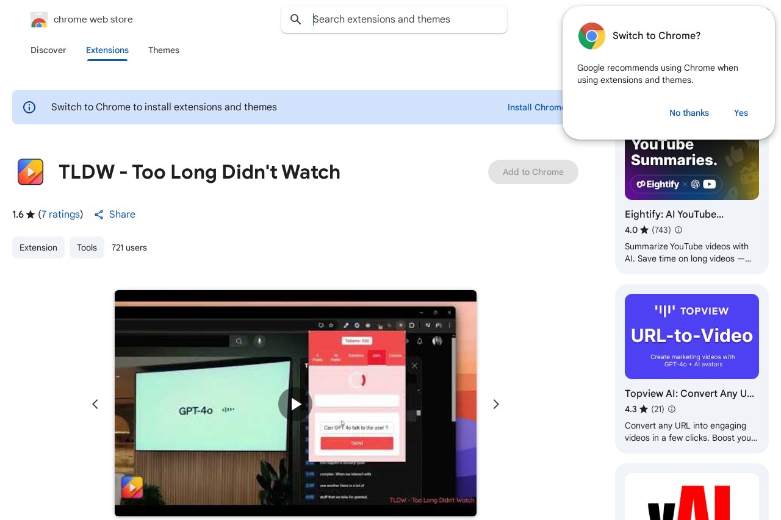Click the Tools category chip
This screenshot has width=781, height=520.
click(x=87, y=248)
